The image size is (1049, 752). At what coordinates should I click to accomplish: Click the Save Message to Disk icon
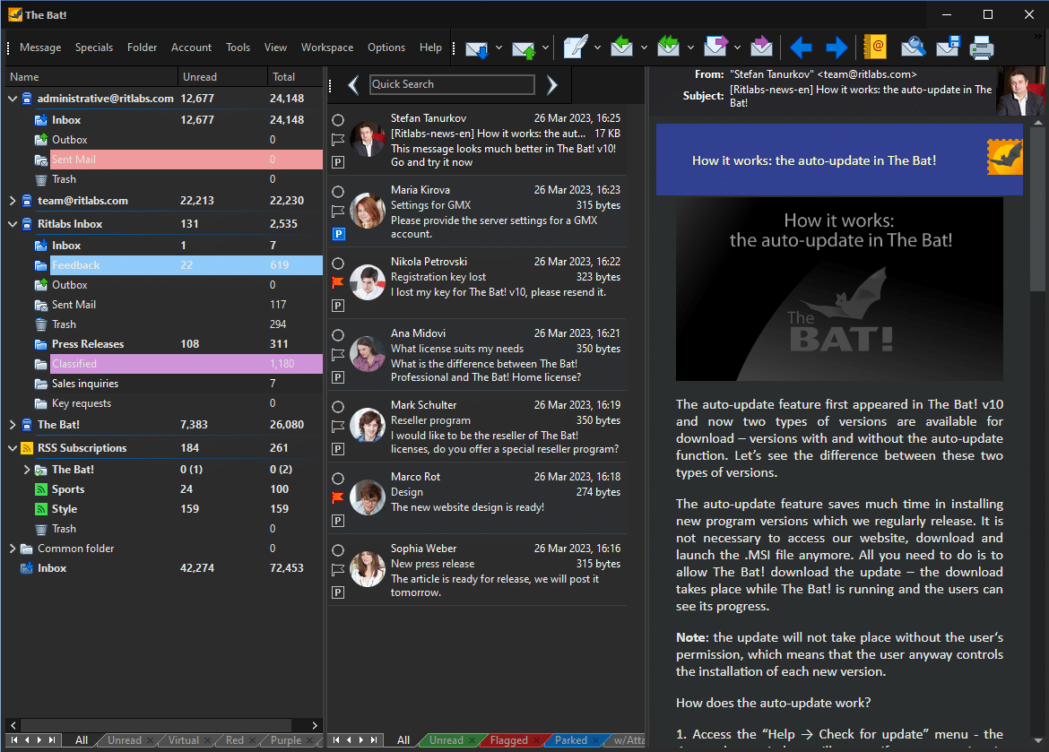click(948, 48)
